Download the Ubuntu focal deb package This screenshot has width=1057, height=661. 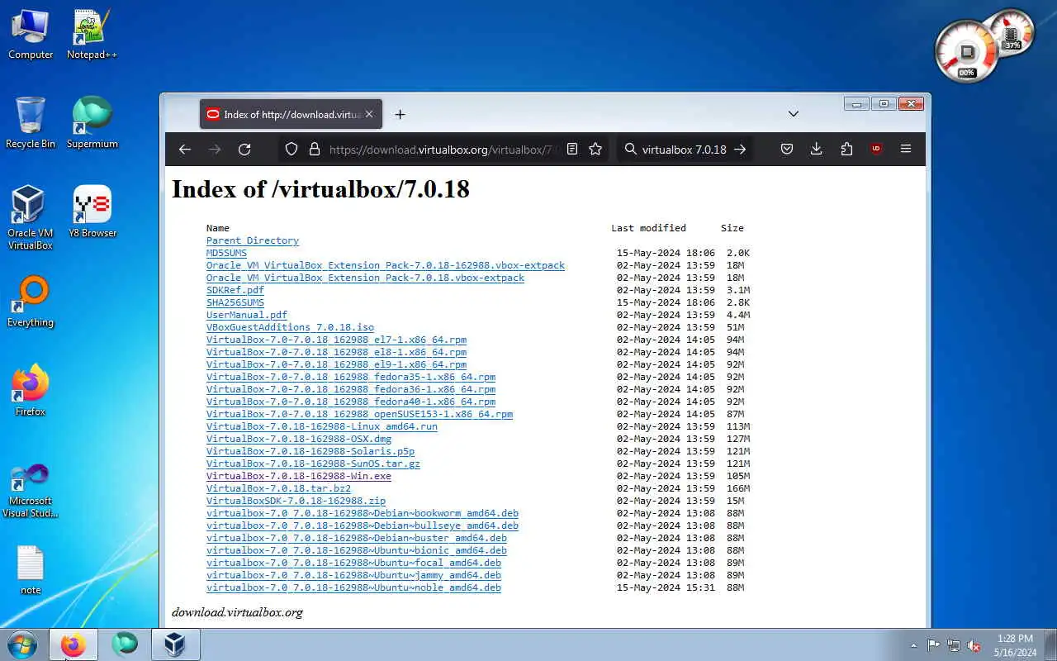coord(353,563)
